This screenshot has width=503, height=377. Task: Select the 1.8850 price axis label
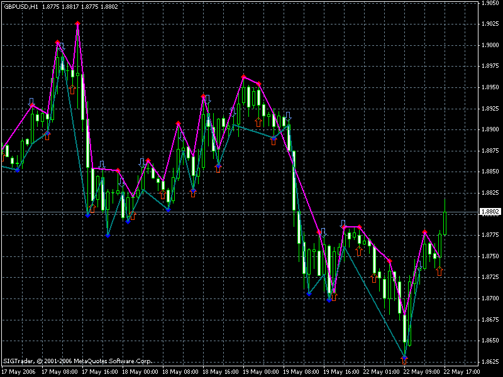pyautogui.click(x=490, y=172)
